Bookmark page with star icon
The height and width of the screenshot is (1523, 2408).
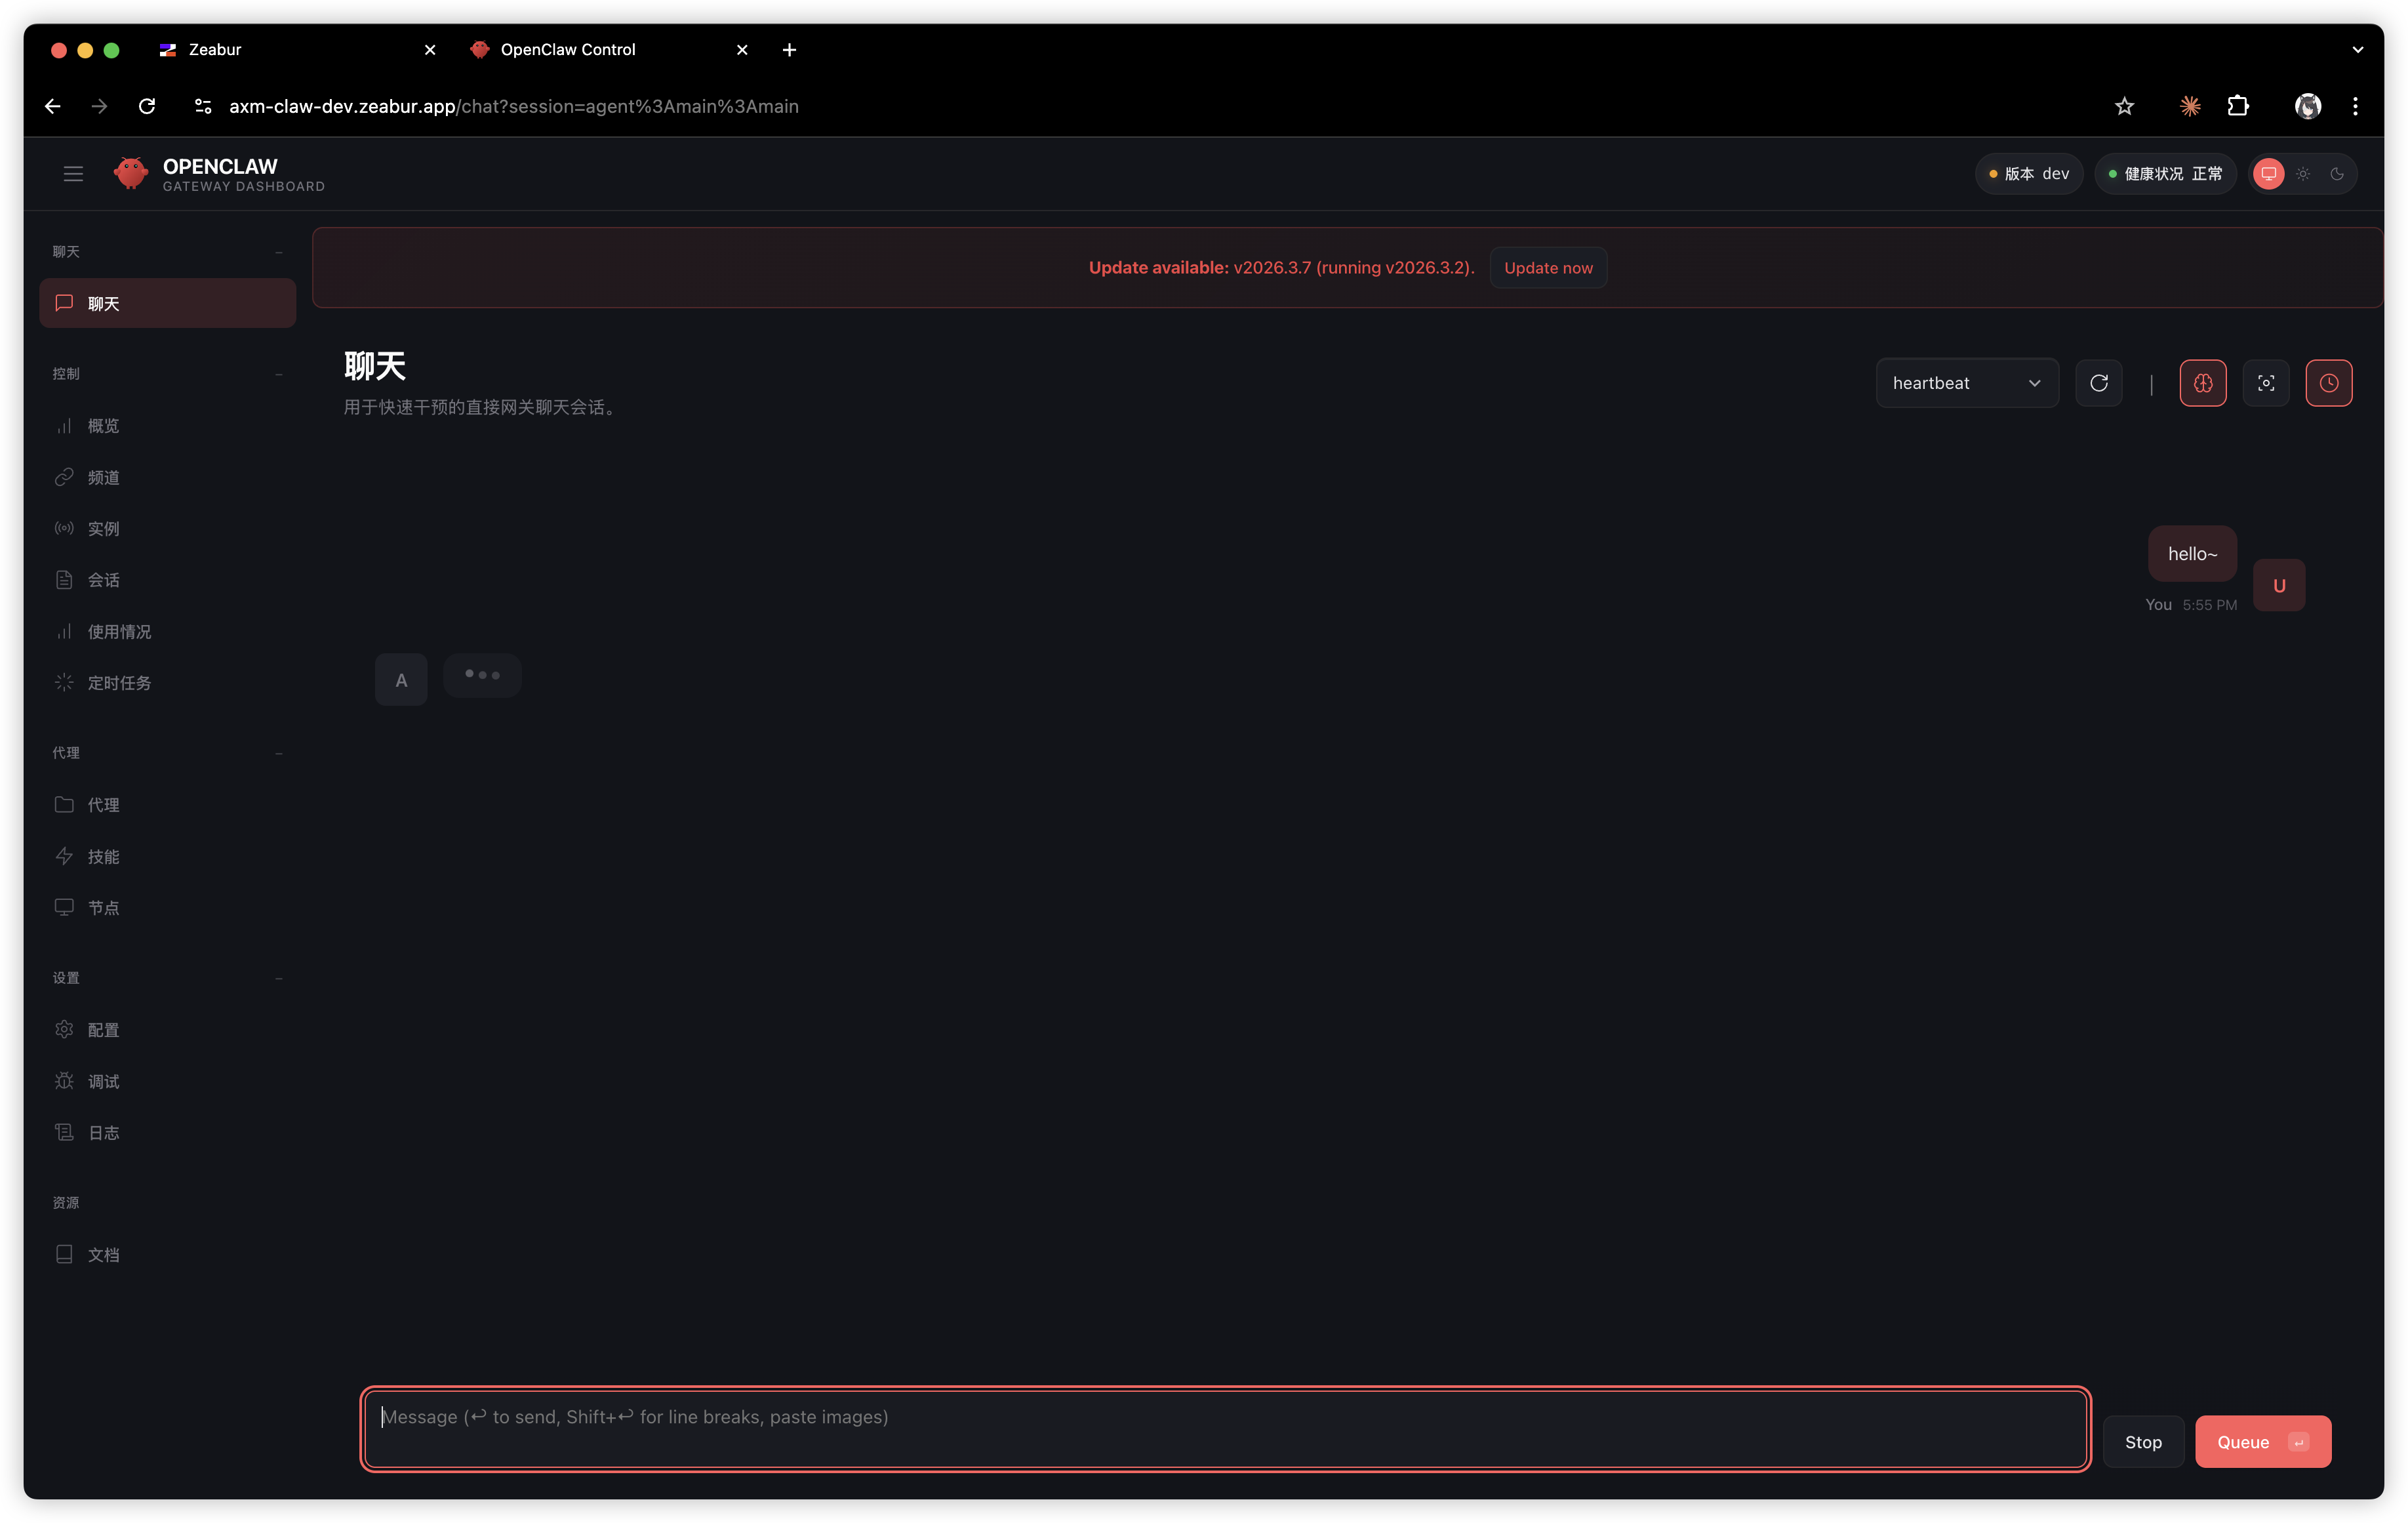(x=2124, y=106)
